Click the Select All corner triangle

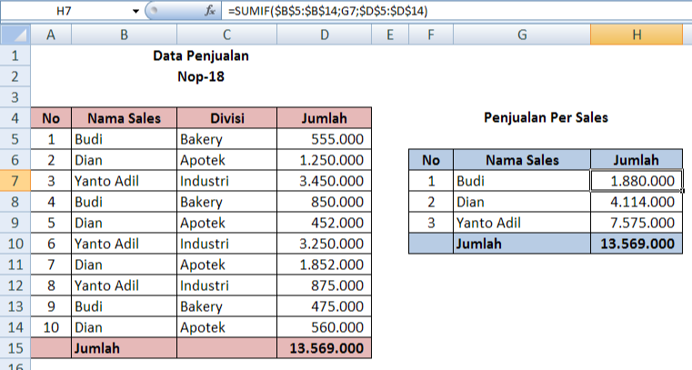click(x=15, y=35)
